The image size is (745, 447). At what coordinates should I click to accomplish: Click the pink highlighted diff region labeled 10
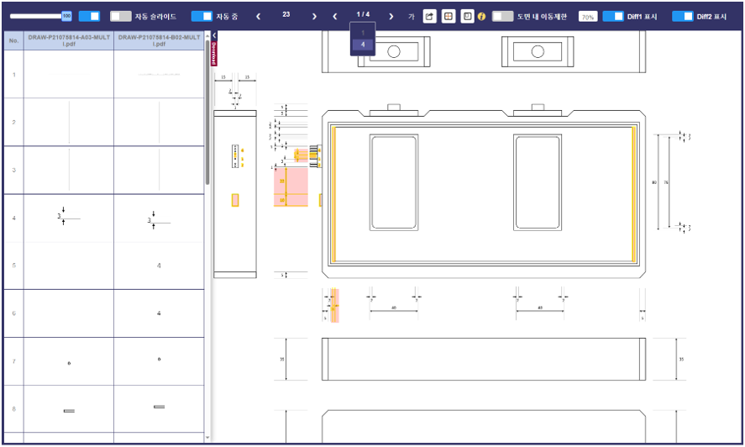click(291, 200)
